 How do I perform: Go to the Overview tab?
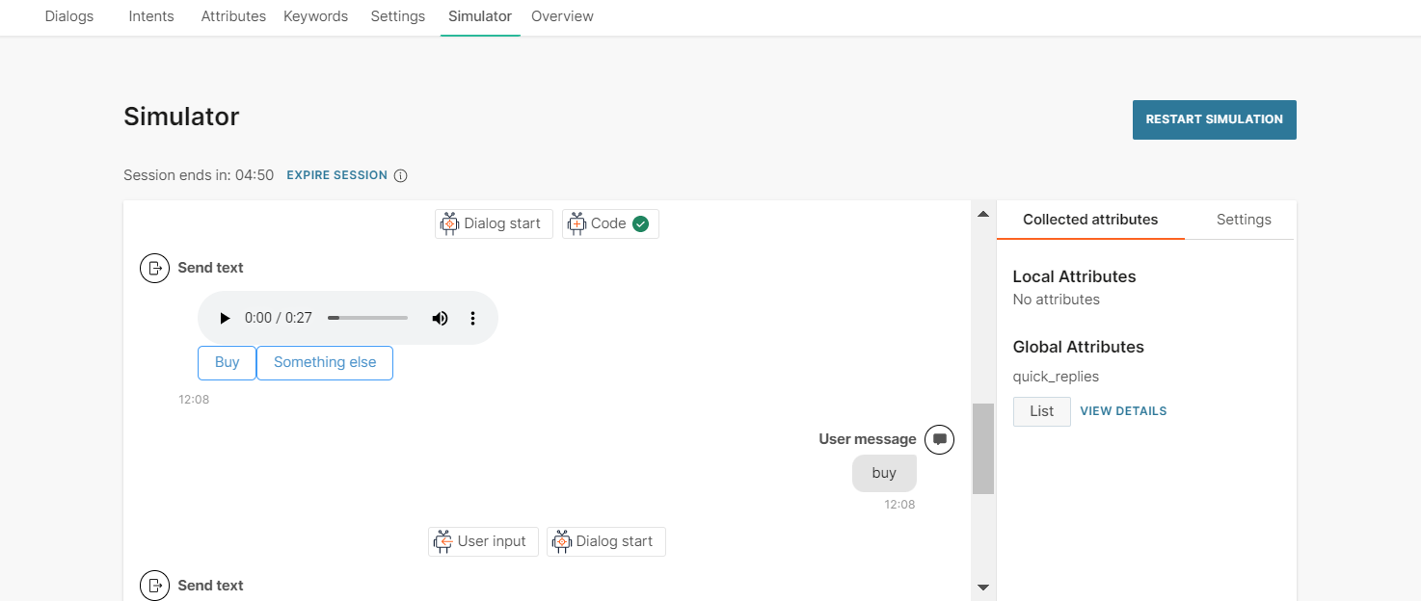[x=562, y=16]
